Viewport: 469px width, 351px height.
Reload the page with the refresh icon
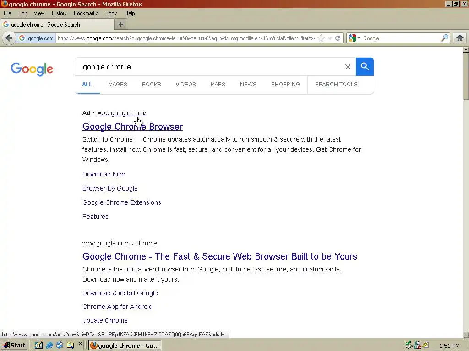tap(338, 38)
